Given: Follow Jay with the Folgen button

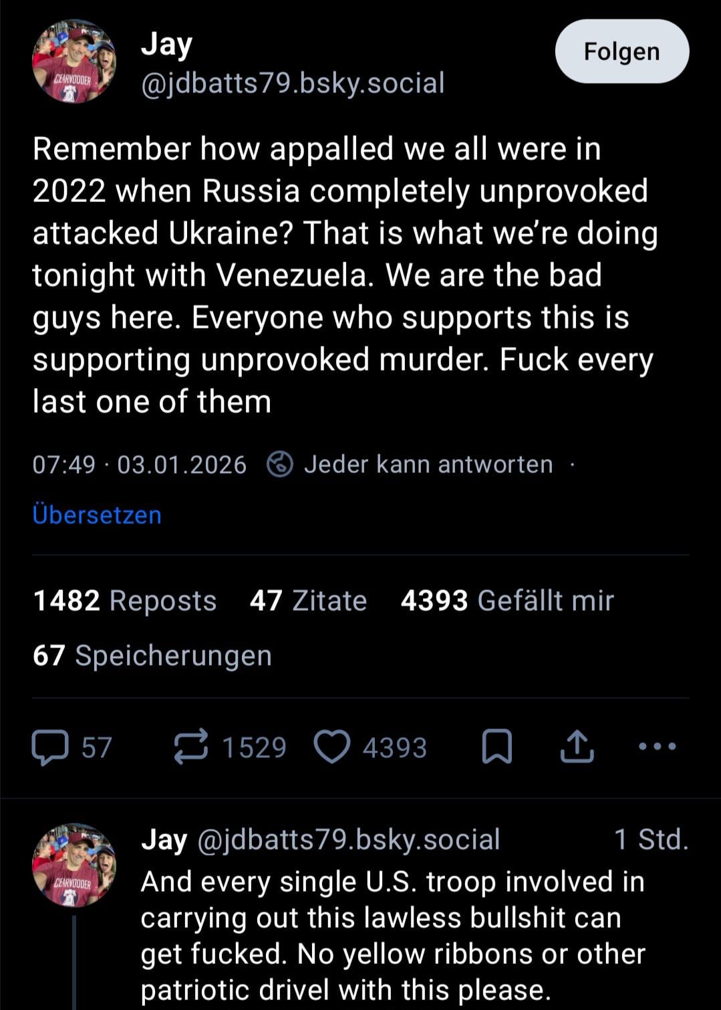Looking at the screenshot, I should [621, 52].
